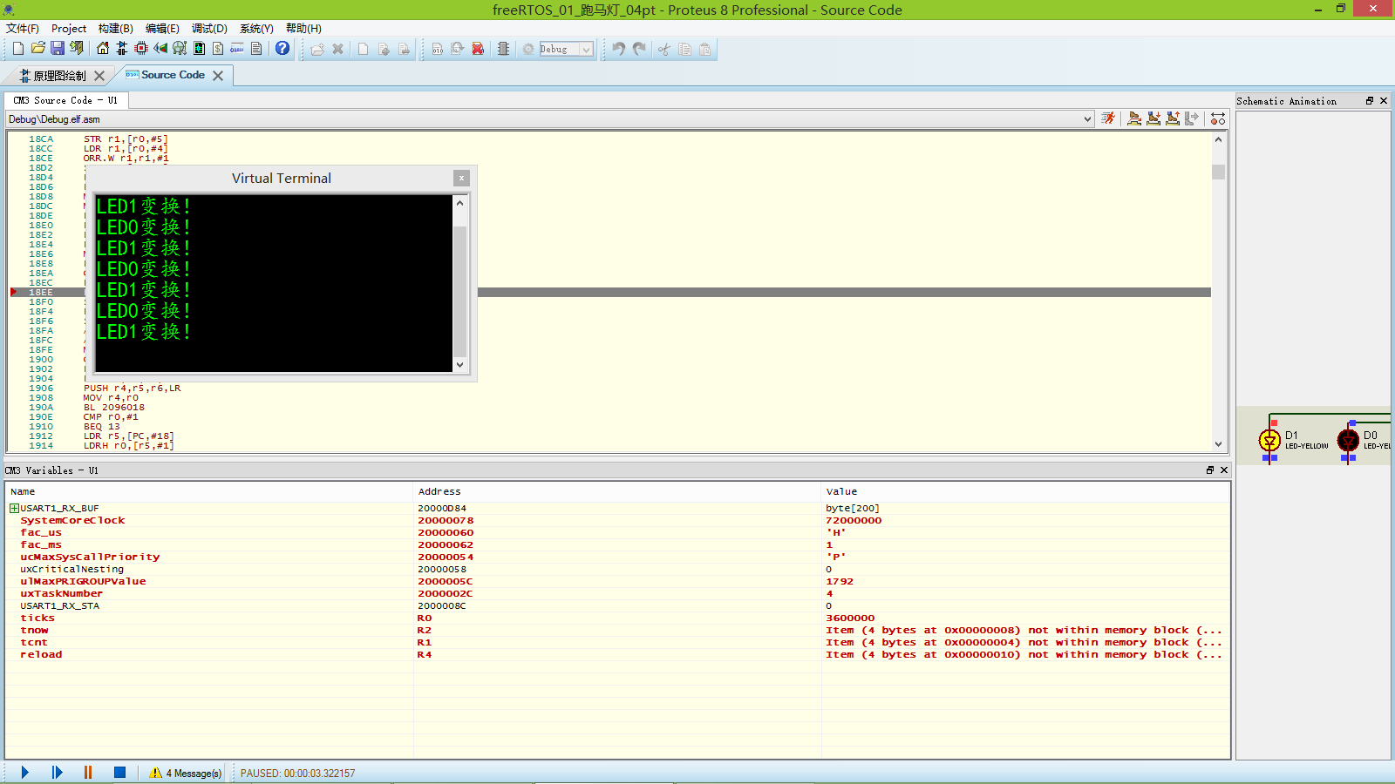This screenshot has width=1395, height=784.
Task: Click the Run simulation running-man icon
Action: click(x=1108, y=118)
